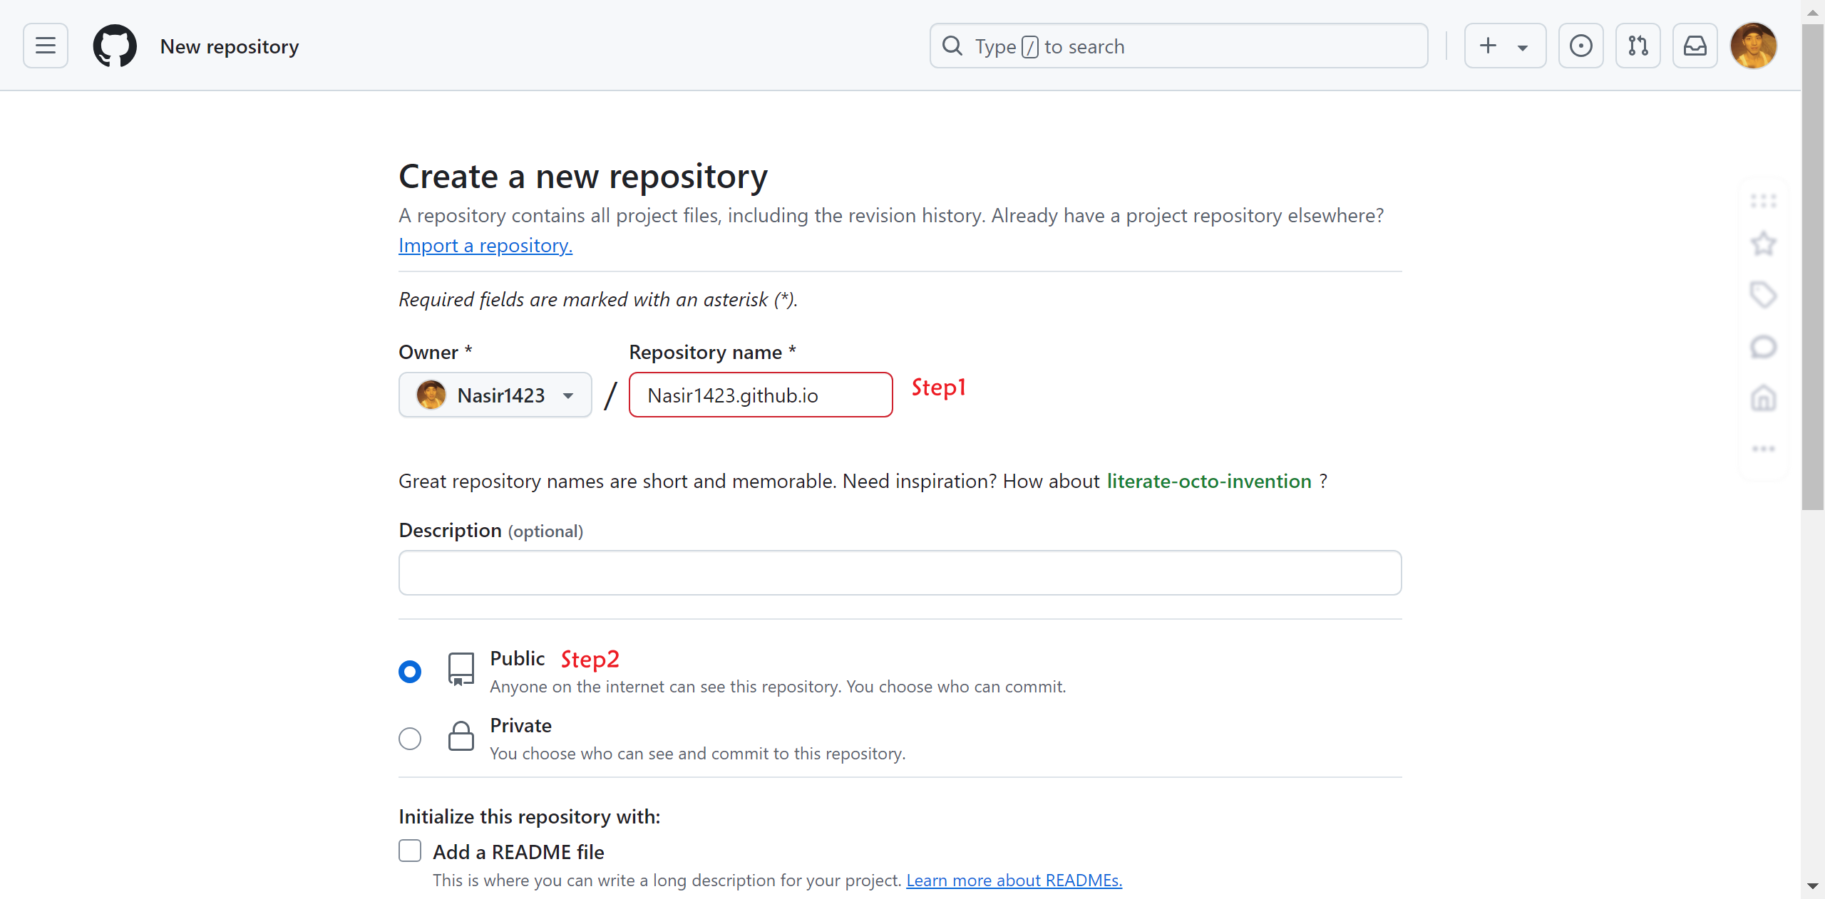This screenshot has width=1825, height=899.
Task: Click the home sidebar icon
Action: (1763, 397)
